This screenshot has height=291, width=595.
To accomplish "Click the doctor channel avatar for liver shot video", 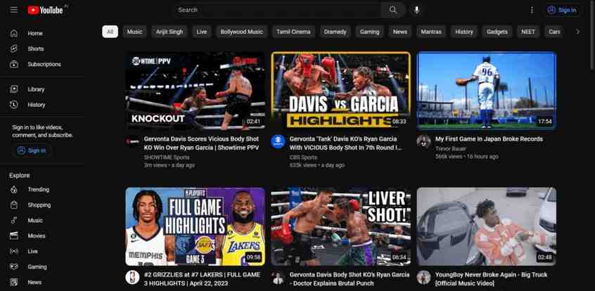I will click(278, 278).
